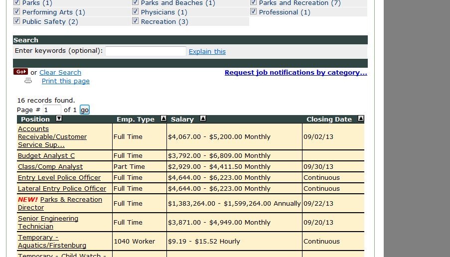Open the Explain this link

(x=207, y=52)
